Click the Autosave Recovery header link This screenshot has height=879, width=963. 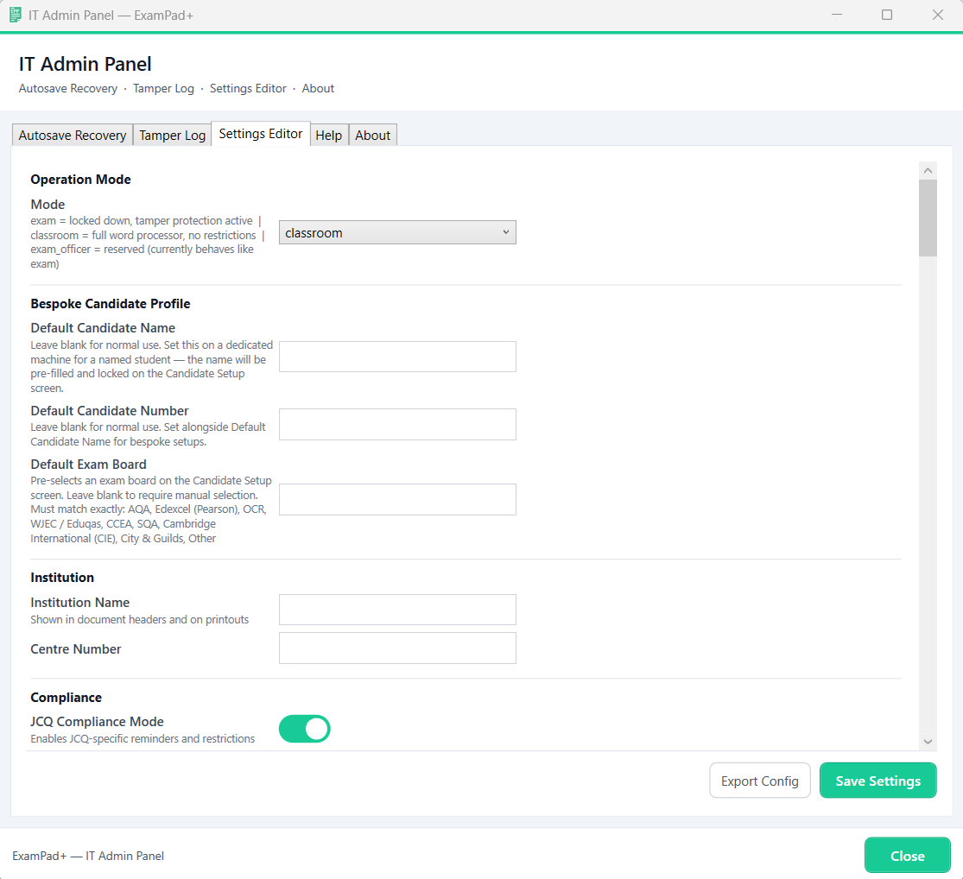tap(68, 88)
